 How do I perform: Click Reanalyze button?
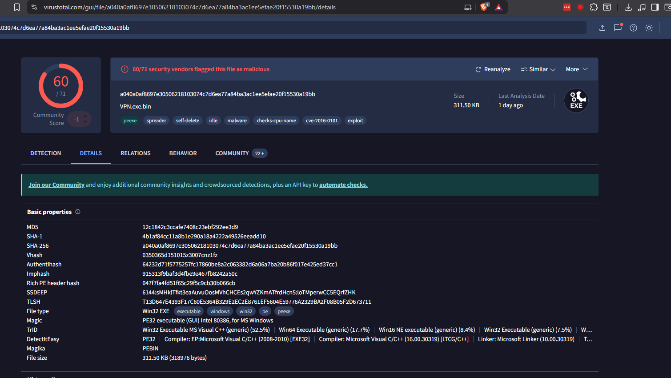click(x=493, y=69)
